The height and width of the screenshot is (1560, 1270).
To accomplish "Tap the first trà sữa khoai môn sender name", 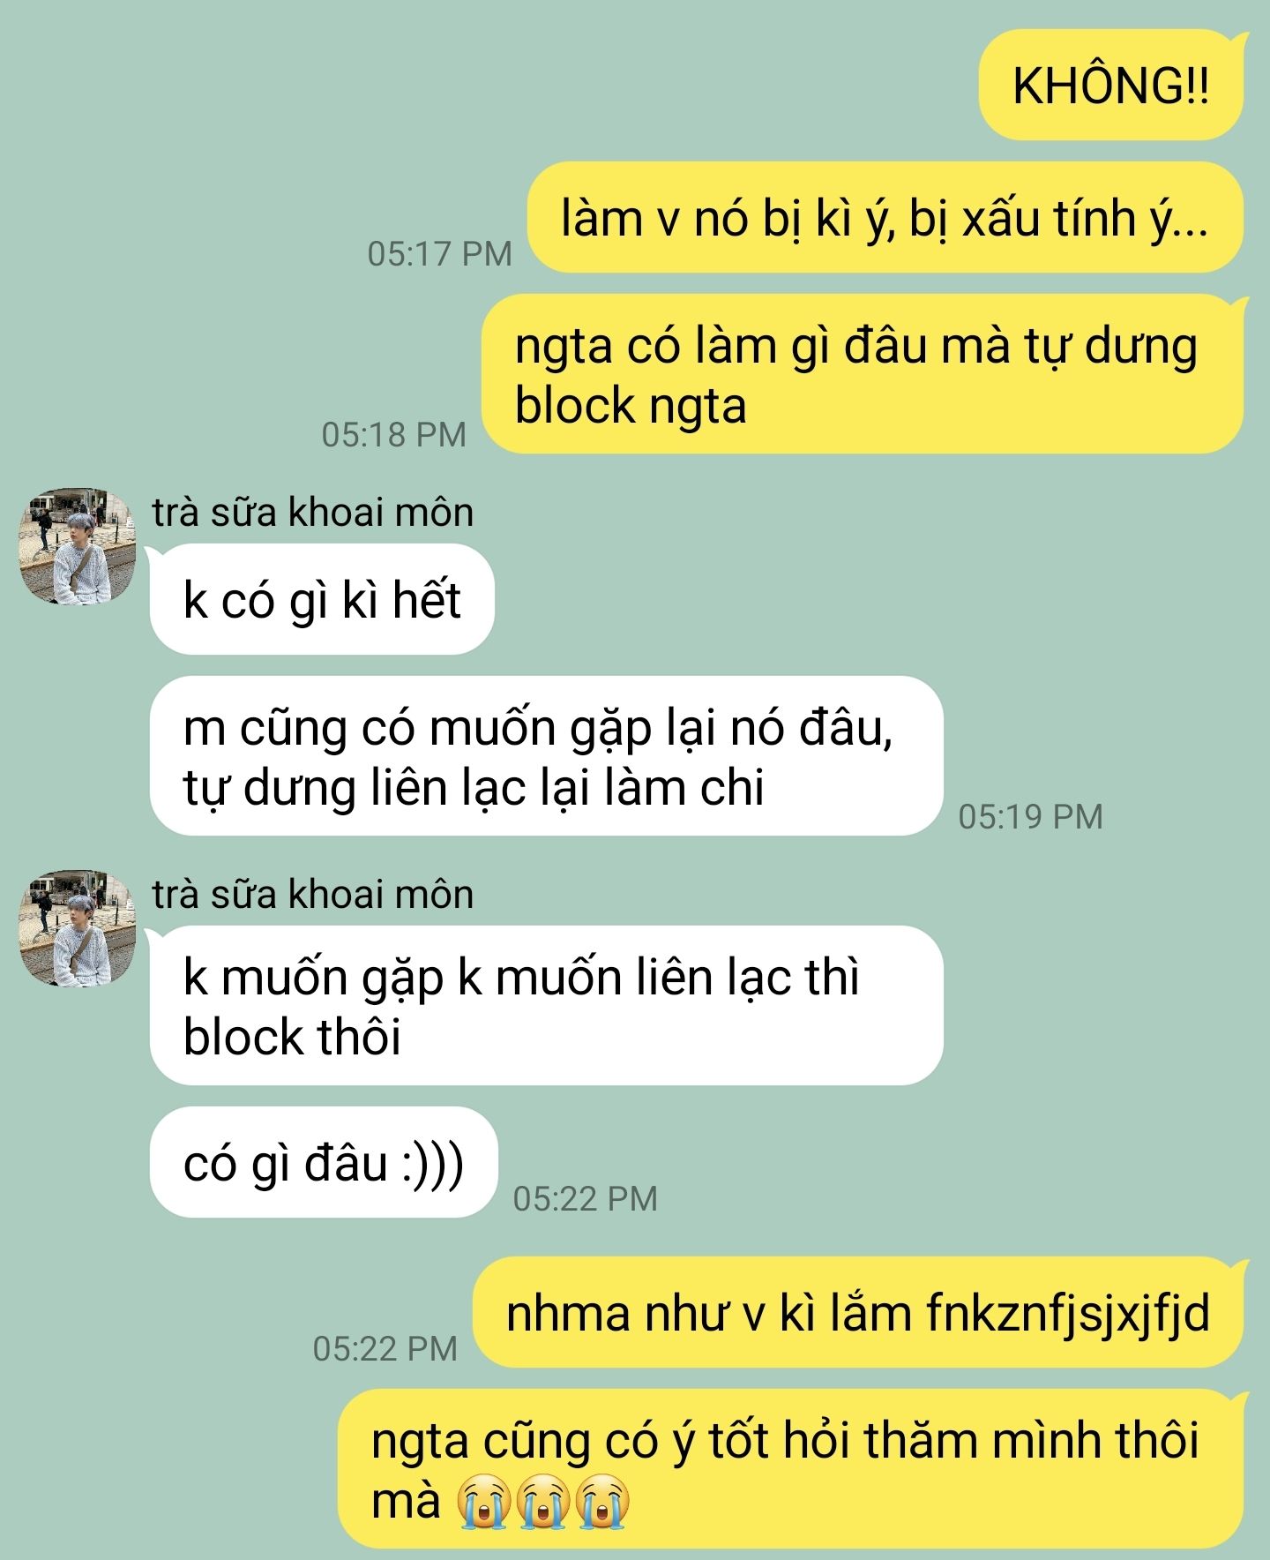I will tap(312, 513).
